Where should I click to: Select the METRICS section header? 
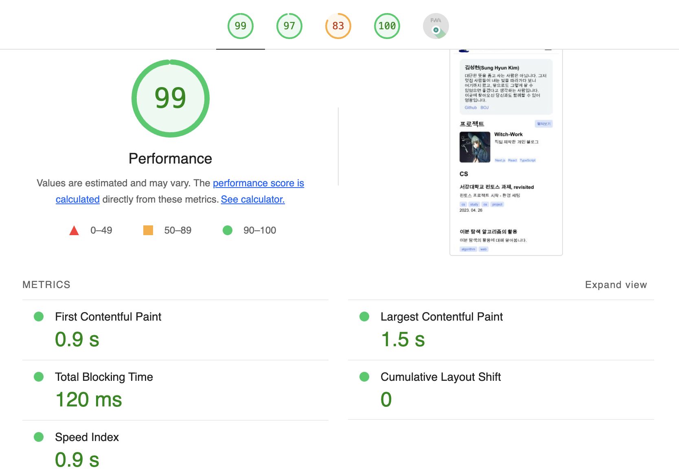[x=46, y=285]
